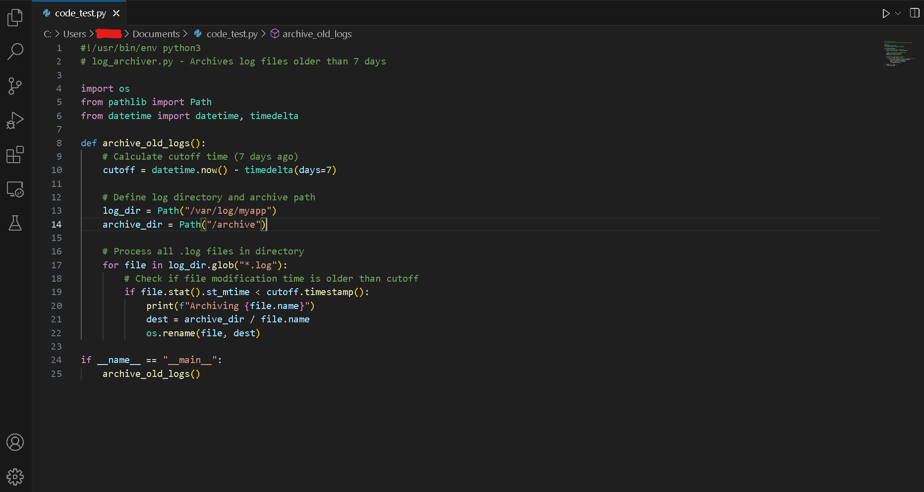Click comment '# Define log directory and archive path'
Screen dimensions: 924x492
coord(209,197)
